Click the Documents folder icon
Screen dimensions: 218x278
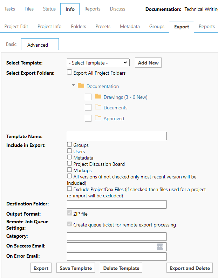tap(98, 108)
